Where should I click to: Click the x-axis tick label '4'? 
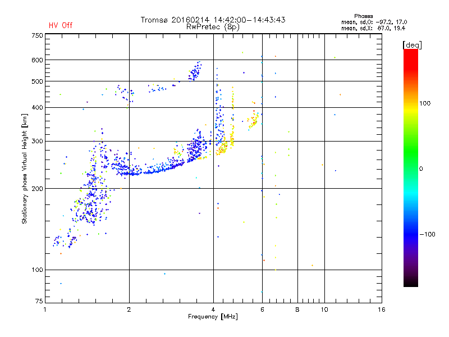tap(213, 309)
